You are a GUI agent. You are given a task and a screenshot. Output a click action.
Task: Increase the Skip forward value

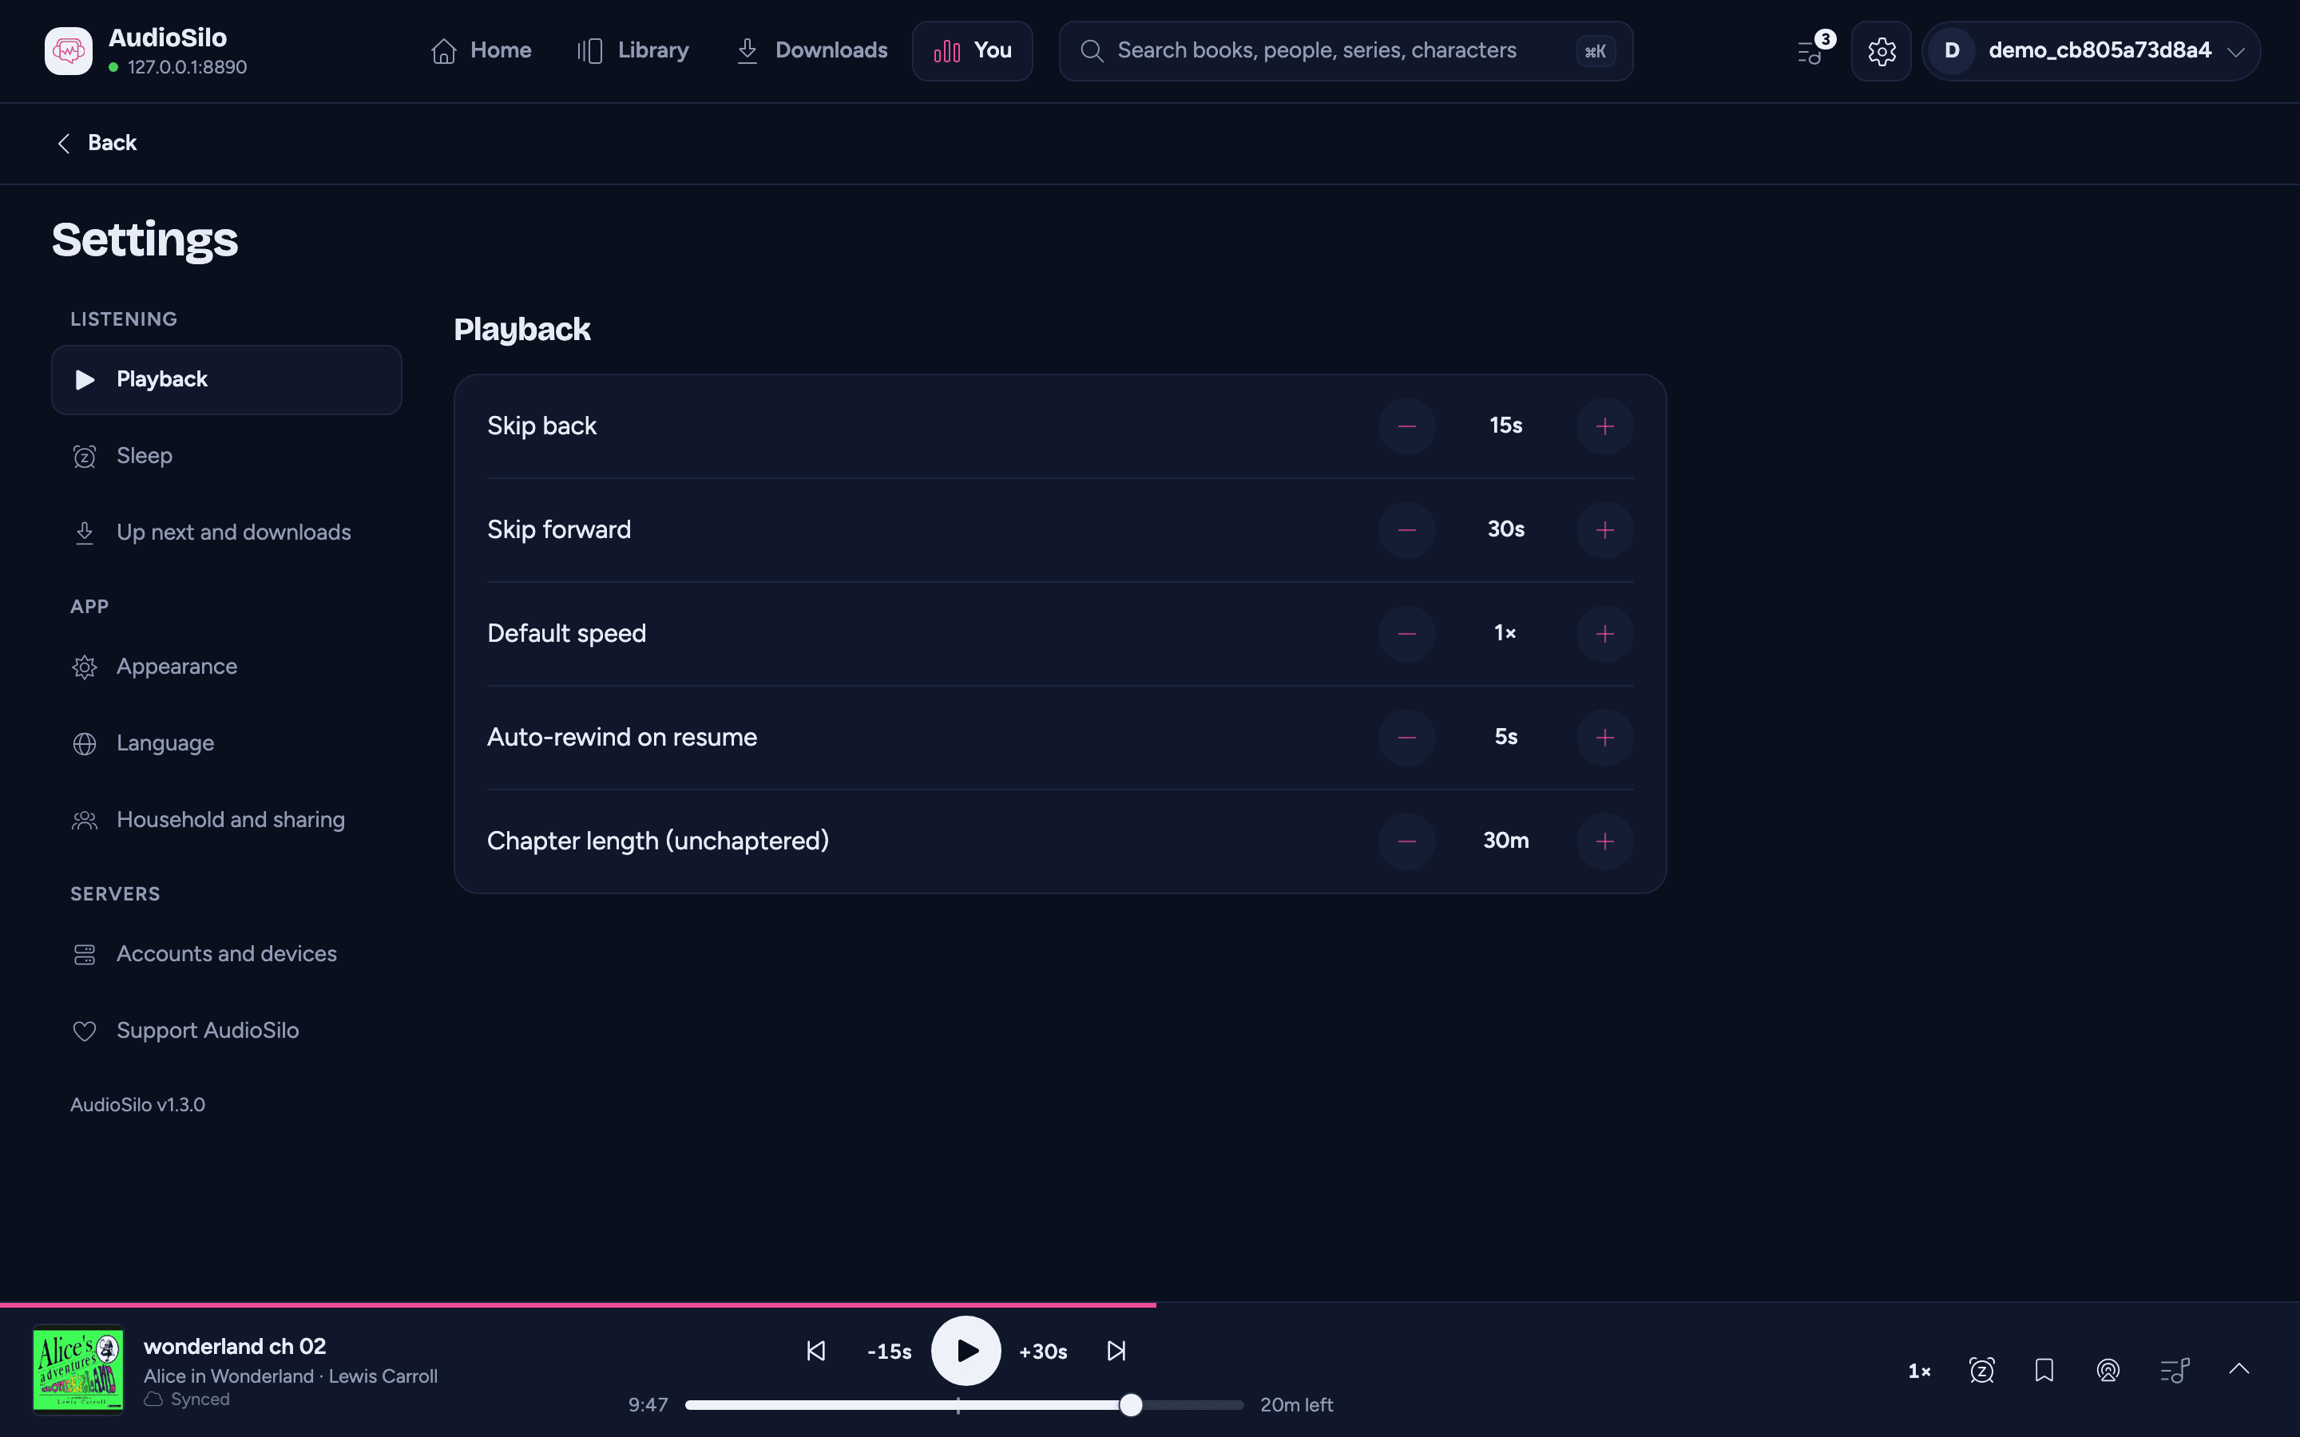click(x=1604, y=529)
